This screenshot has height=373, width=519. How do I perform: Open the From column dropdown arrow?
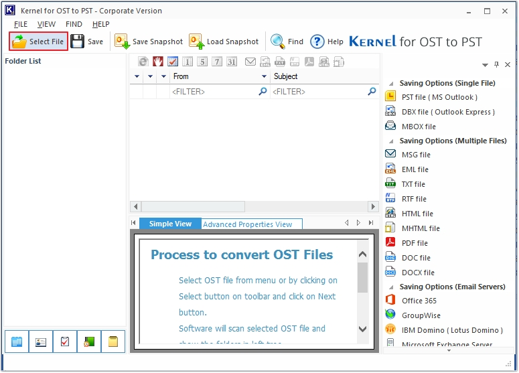[264, 76]
